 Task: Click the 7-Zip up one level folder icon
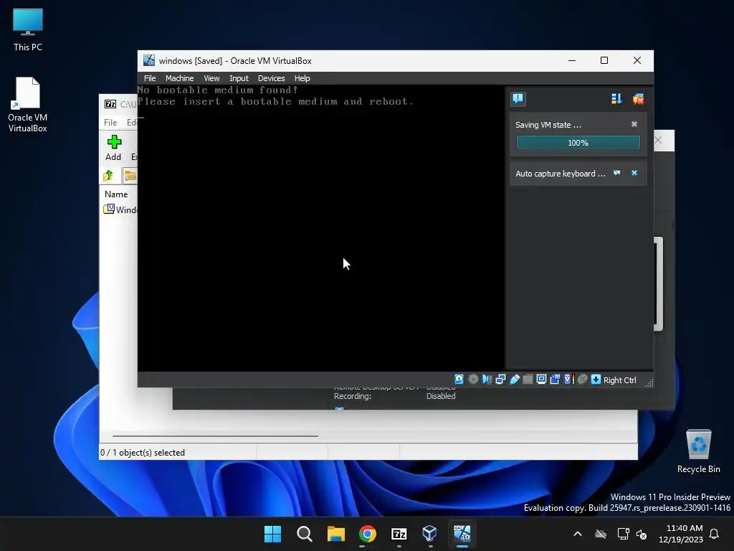(x=109, y=176)
